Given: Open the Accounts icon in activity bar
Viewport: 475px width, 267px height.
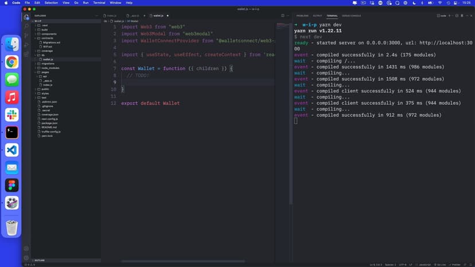Looking at the screenshot, I should pos(26,249).
